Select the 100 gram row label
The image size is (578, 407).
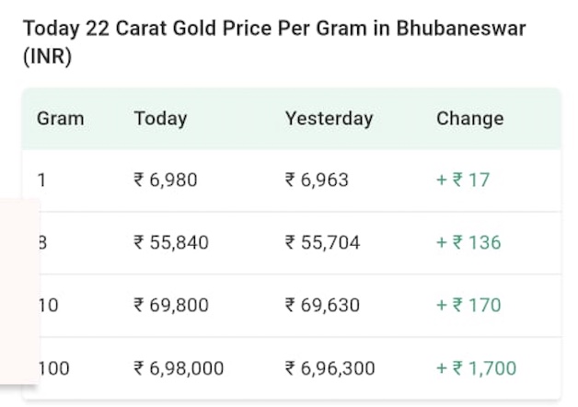click(x=54, y=368)
